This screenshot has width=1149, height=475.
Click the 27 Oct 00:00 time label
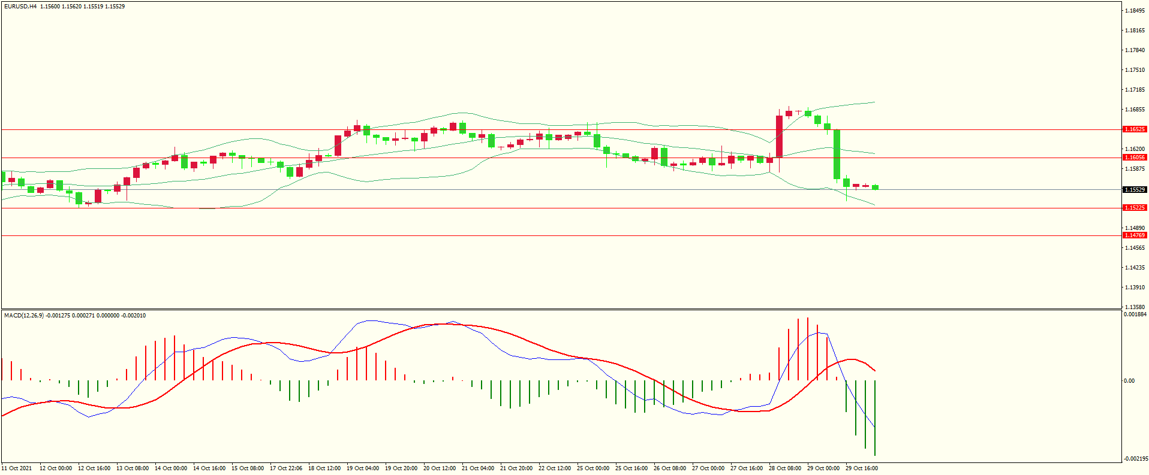708,468
